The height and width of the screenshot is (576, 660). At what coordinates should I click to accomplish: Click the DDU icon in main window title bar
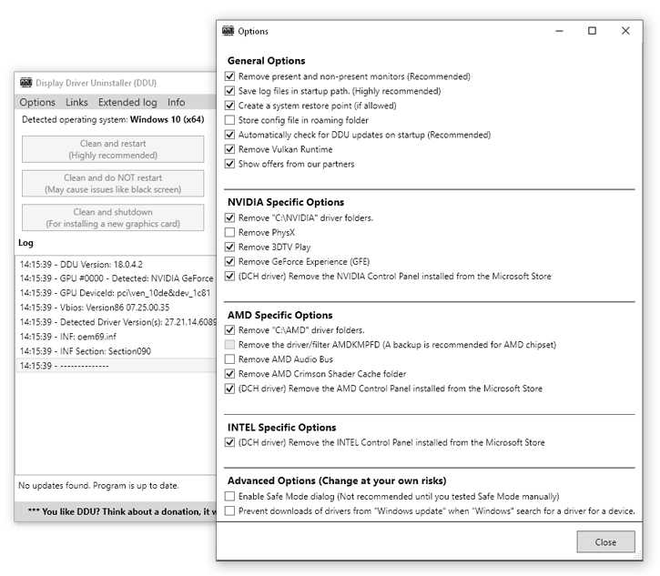click(x=25, y=83)
